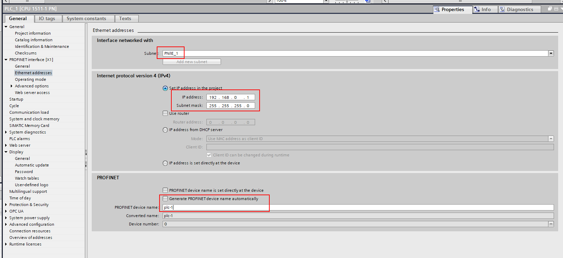Select Set IP address in the project
The width and height of the screenshot is (563, 258).
[x=165, y=88]
